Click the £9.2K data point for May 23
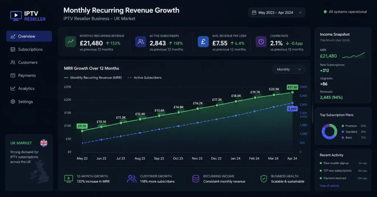Image resolution: width=377 pixels, height=197 pixels. pos(82,131)
